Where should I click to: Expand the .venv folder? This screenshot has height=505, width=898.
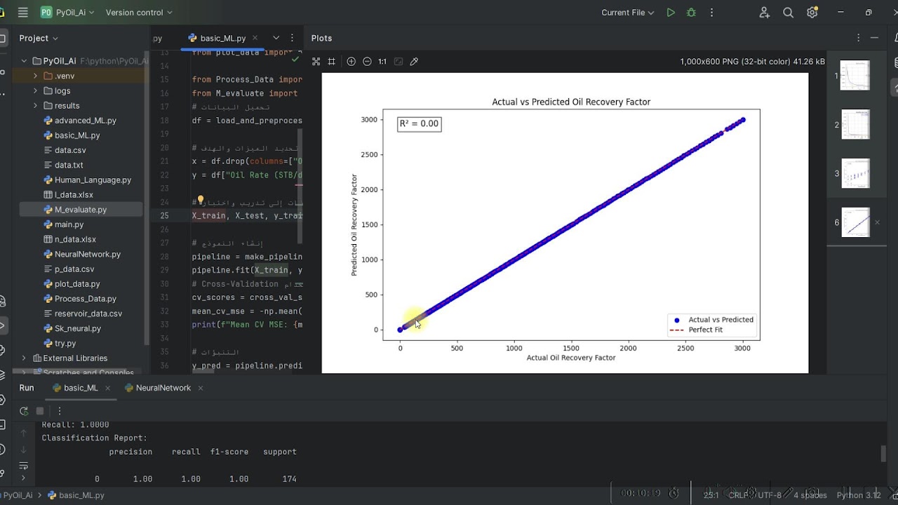[36, 76]
